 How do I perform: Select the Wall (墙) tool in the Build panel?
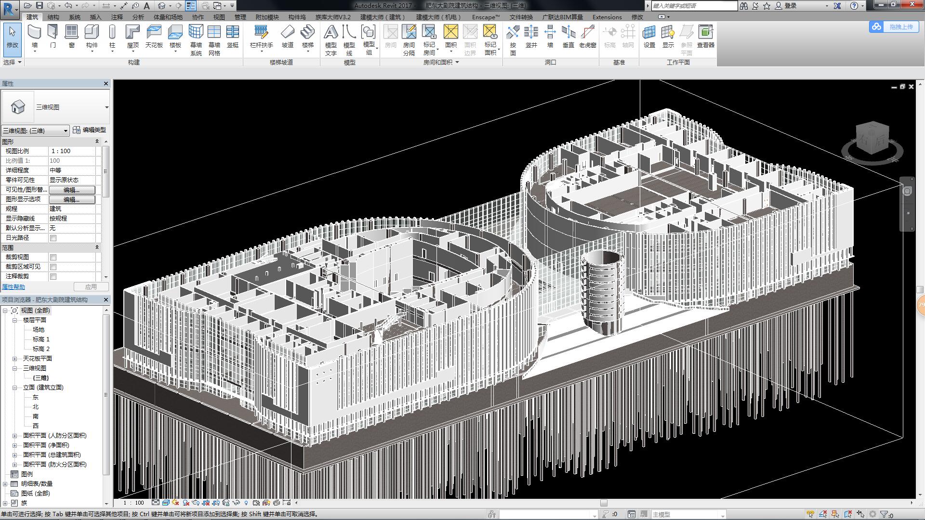pos(34,38)
